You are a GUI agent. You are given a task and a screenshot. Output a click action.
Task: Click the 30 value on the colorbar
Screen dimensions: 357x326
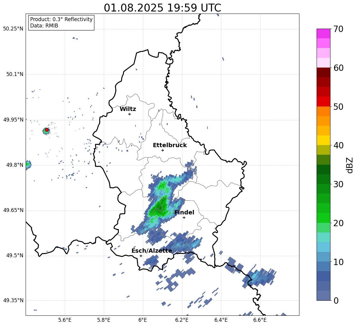click(x=338, y=184)
